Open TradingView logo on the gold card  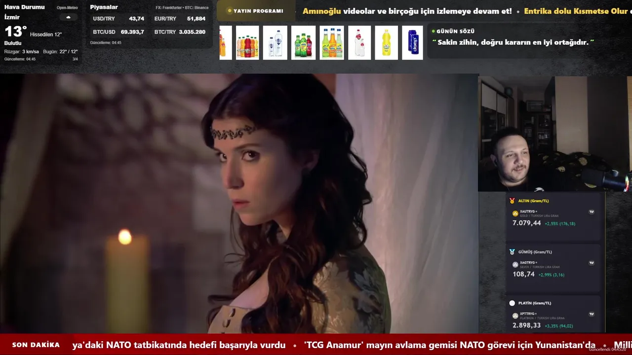pyautogui.click(x=592, y=212)
